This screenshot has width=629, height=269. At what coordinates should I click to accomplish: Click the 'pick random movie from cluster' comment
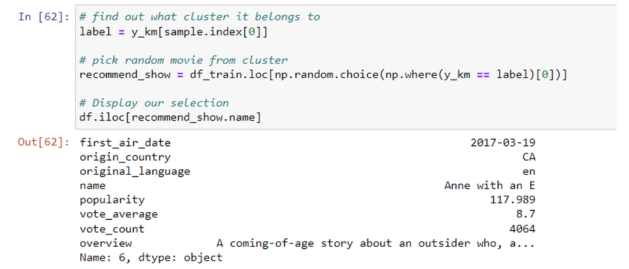pos(184,61)
